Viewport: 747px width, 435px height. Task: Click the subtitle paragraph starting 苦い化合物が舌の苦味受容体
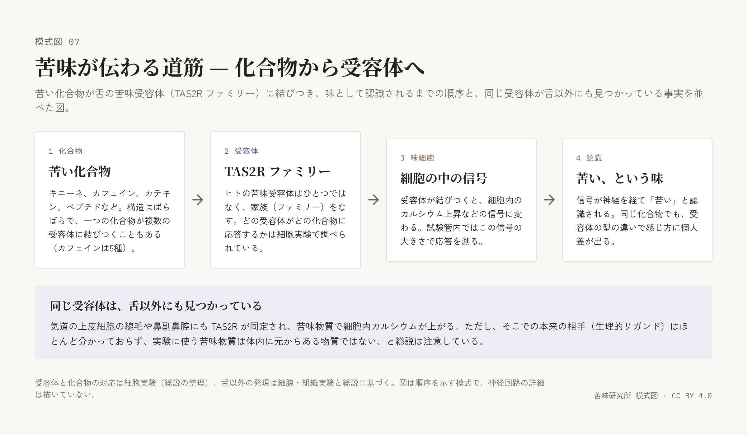tap(369, 100)
